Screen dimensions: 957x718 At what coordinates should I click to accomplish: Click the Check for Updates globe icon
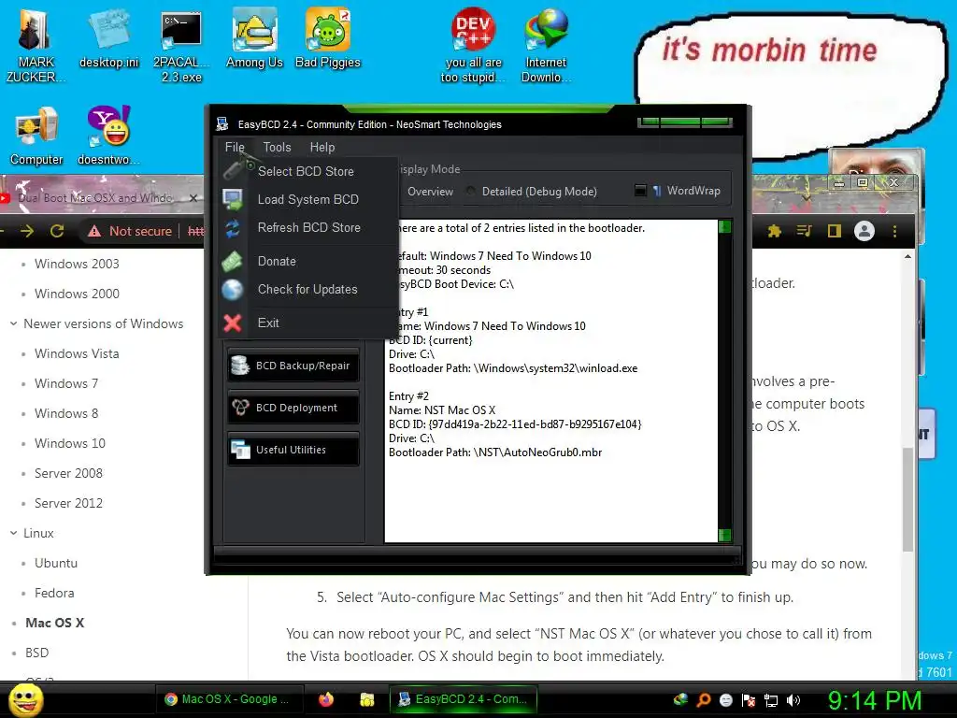233,290
